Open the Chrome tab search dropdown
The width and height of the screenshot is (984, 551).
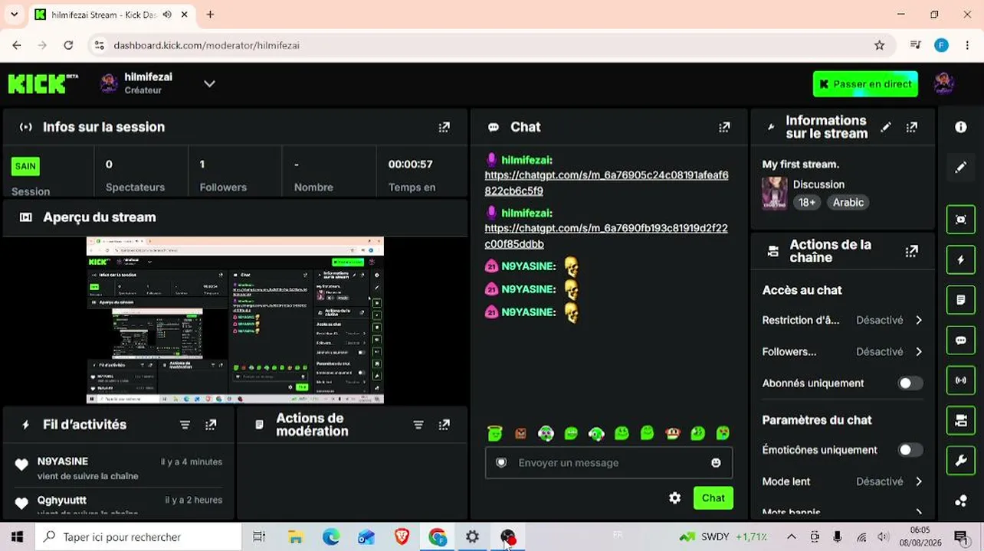(14, 15)
